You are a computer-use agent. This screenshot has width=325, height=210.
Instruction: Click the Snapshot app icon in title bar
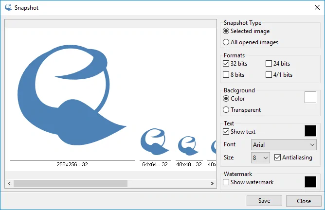point(8,8)
